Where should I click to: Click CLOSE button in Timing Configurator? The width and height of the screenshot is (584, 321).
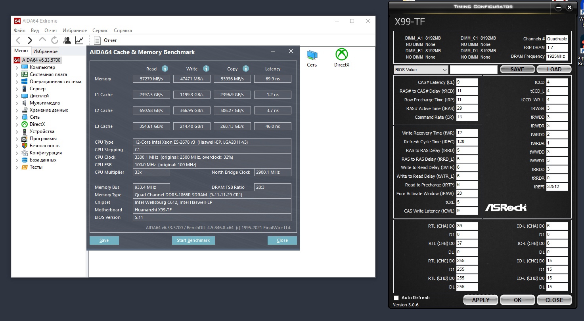[x=554, y=300]
